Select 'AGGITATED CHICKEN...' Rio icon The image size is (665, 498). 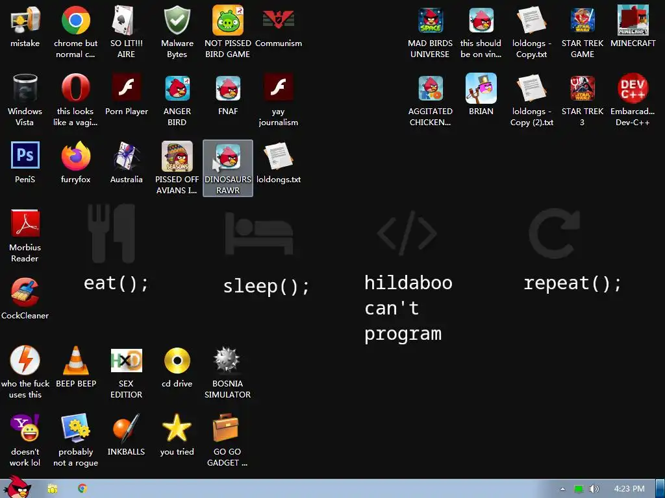click(x=430, y=88)
